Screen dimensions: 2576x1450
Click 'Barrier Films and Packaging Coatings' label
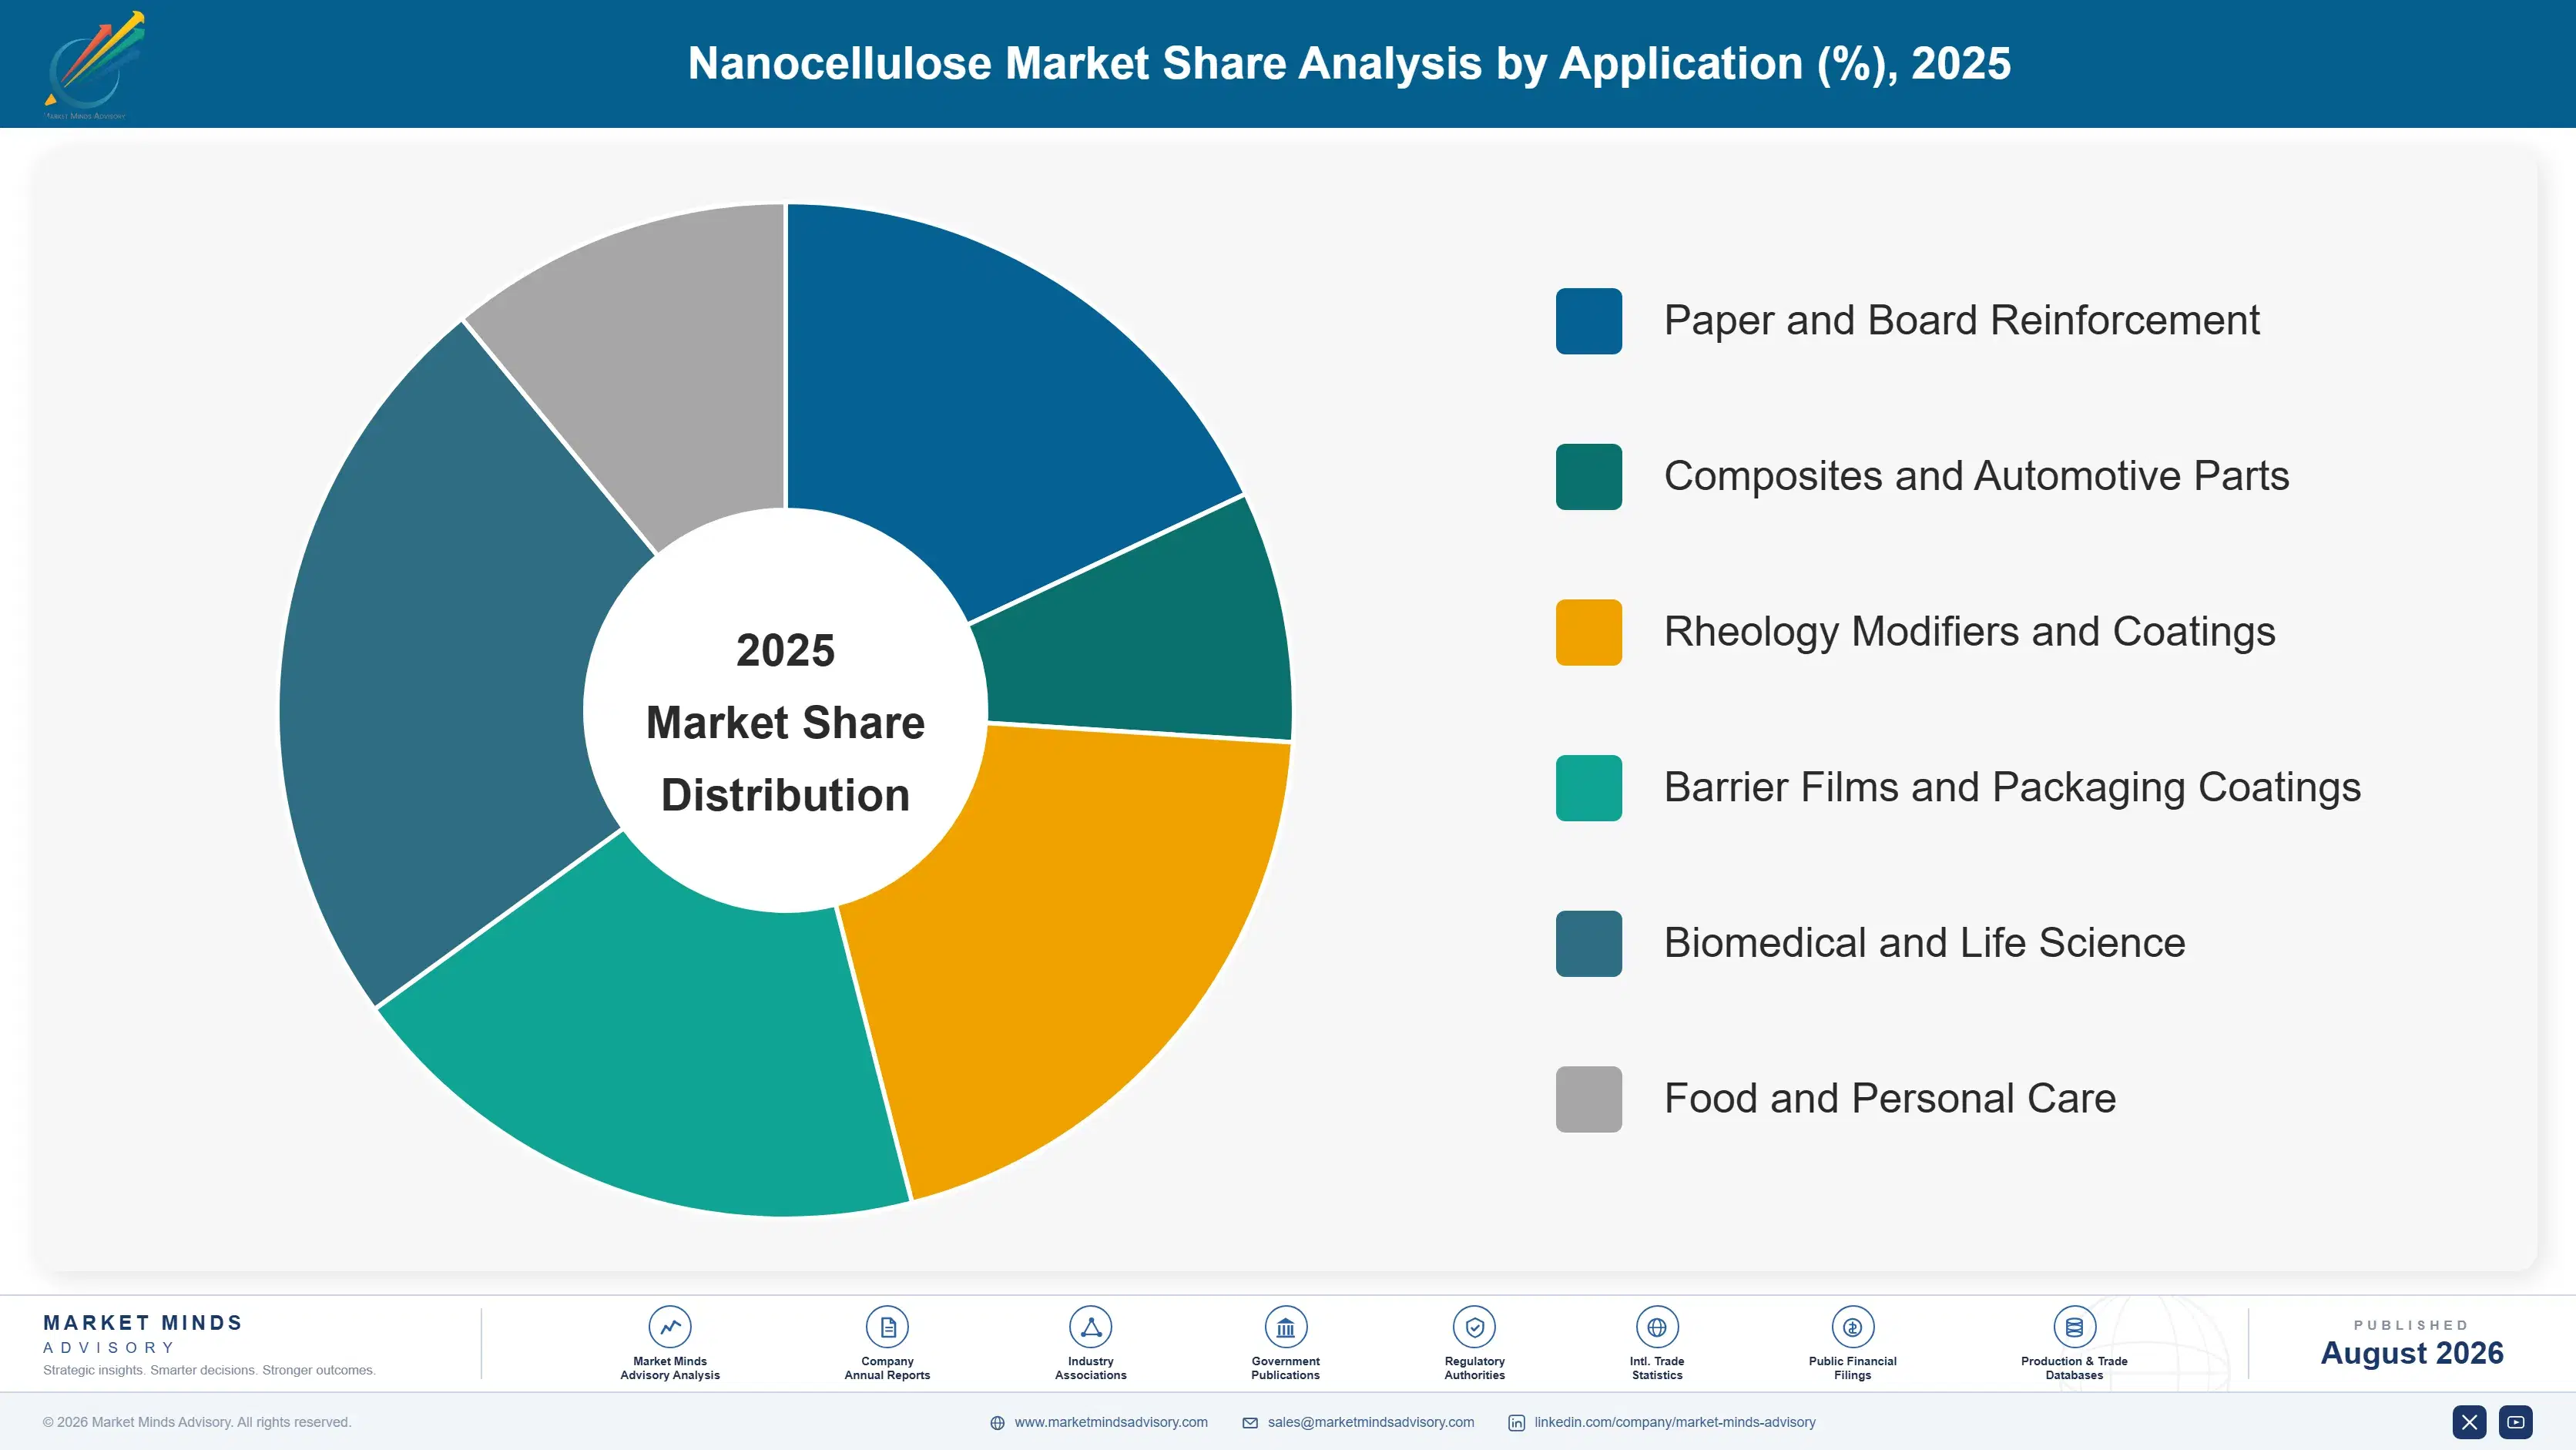2012,788
